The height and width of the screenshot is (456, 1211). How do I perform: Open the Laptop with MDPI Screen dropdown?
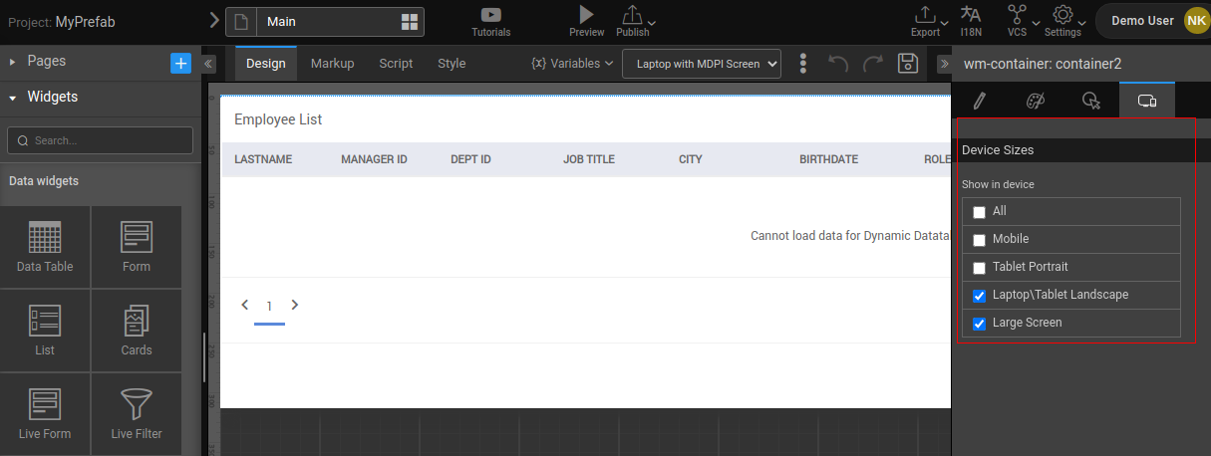[701, 64]
